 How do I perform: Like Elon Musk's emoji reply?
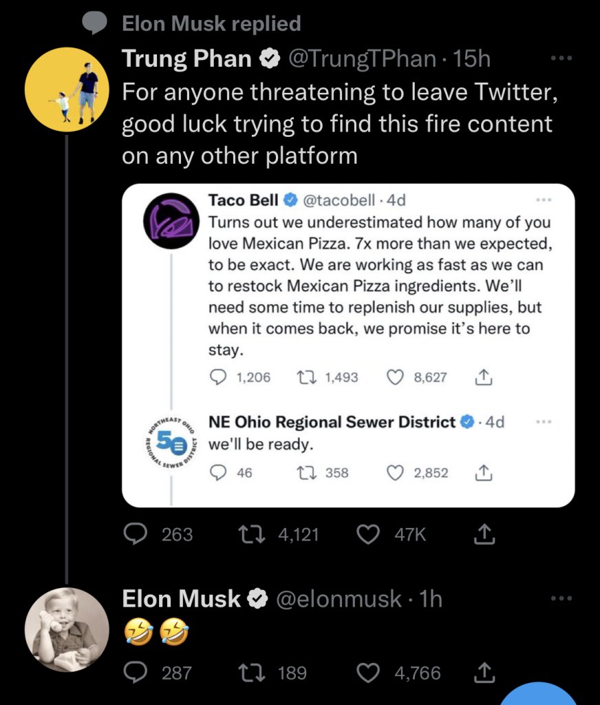point(370,673)
